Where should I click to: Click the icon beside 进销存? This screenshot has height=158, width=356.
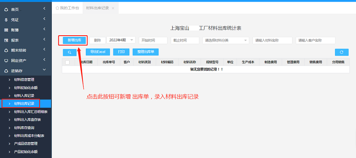[6, 71]
